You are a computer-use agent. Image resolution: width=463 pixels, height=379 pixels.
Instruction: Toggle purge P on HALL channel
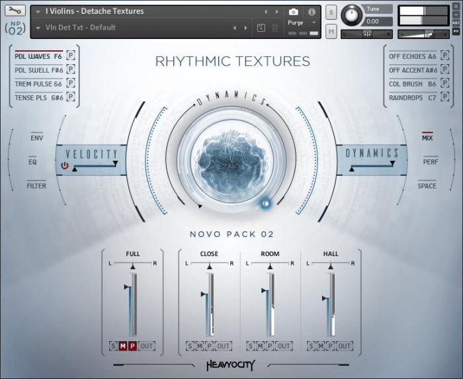point(330,346)
